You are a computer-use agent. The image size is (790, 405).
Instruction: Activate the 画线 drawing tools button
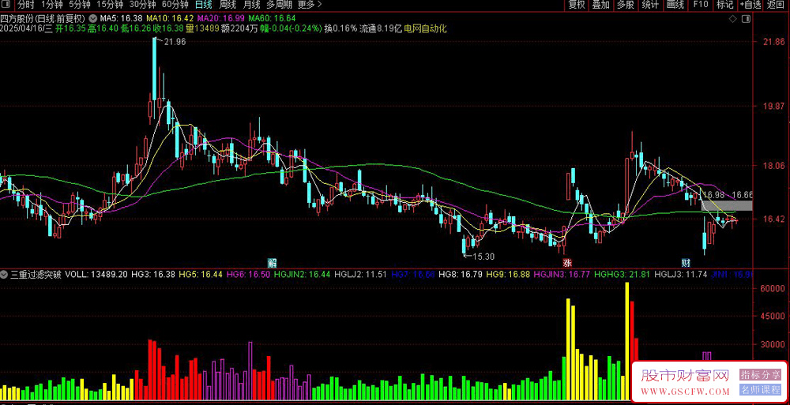[675, 5]
